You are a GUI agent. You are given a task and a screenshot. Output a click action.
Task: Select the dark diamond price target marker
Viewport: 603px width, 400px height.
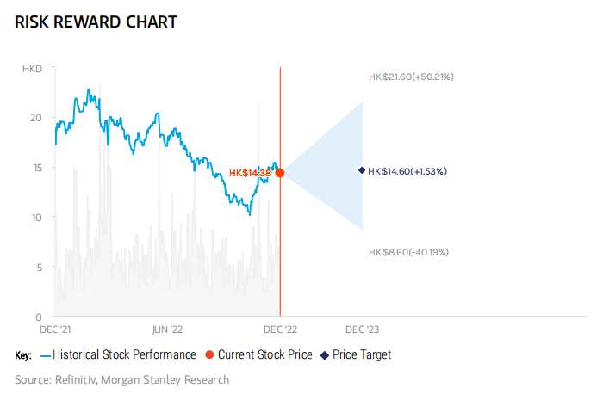point(362,170)
